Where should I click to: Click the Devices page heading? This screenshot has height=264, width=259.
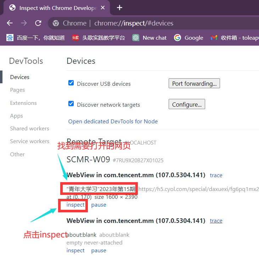(81, 61)
